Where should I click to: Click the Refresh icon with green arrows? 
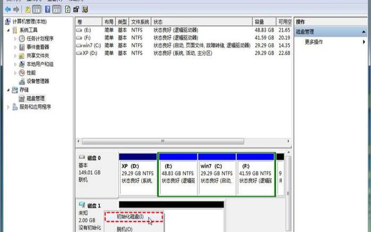[67, 10]
